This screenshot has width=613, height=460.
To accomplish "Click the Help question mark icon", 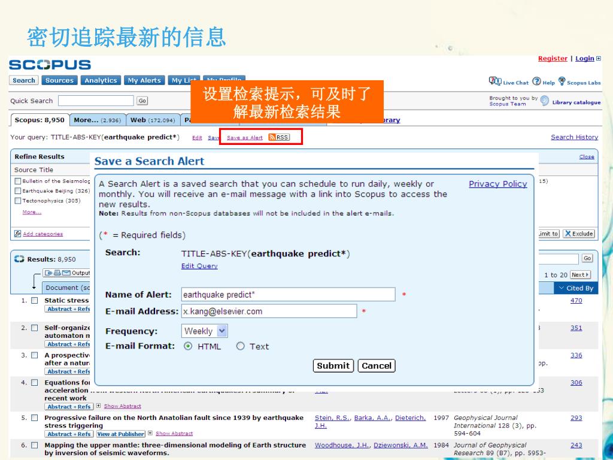I will (536, 81).
